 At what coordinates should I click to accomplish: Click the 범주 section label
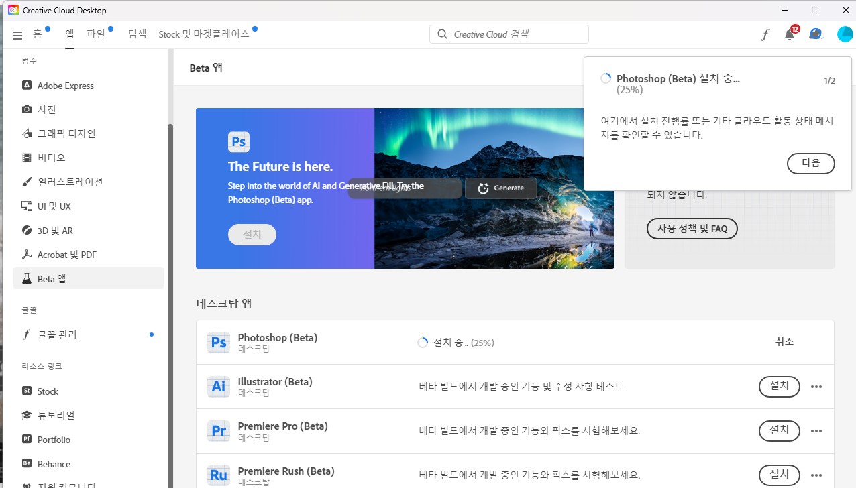pos(30,61)
